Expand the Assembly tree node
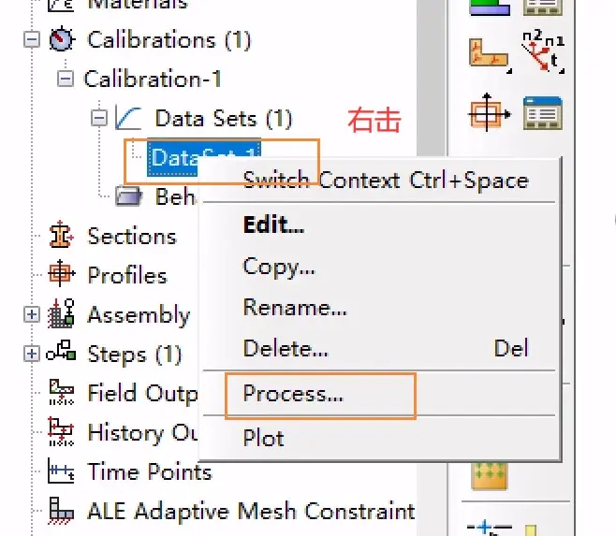The width and height of the screenshot is (616, 536). click(x=32, y=314)
